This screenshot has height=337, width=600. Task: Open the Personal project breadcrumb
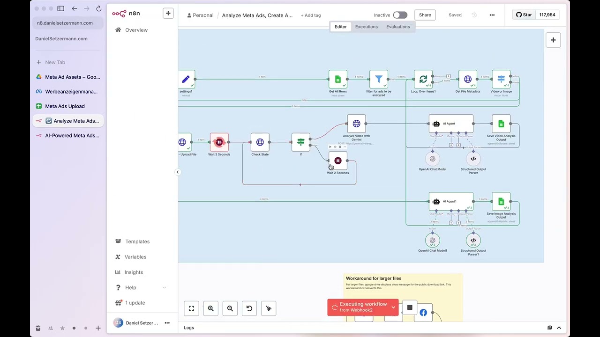(200, 15)
